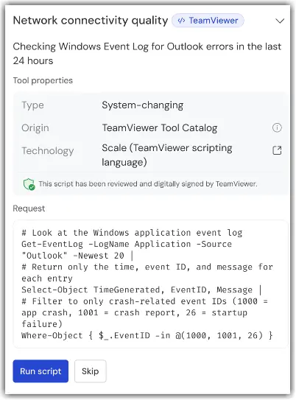Image resolution: width=296 pixels, height=400 pixels.
Task: Click the TeamViewer tag badge
Action: pos(208,21)
